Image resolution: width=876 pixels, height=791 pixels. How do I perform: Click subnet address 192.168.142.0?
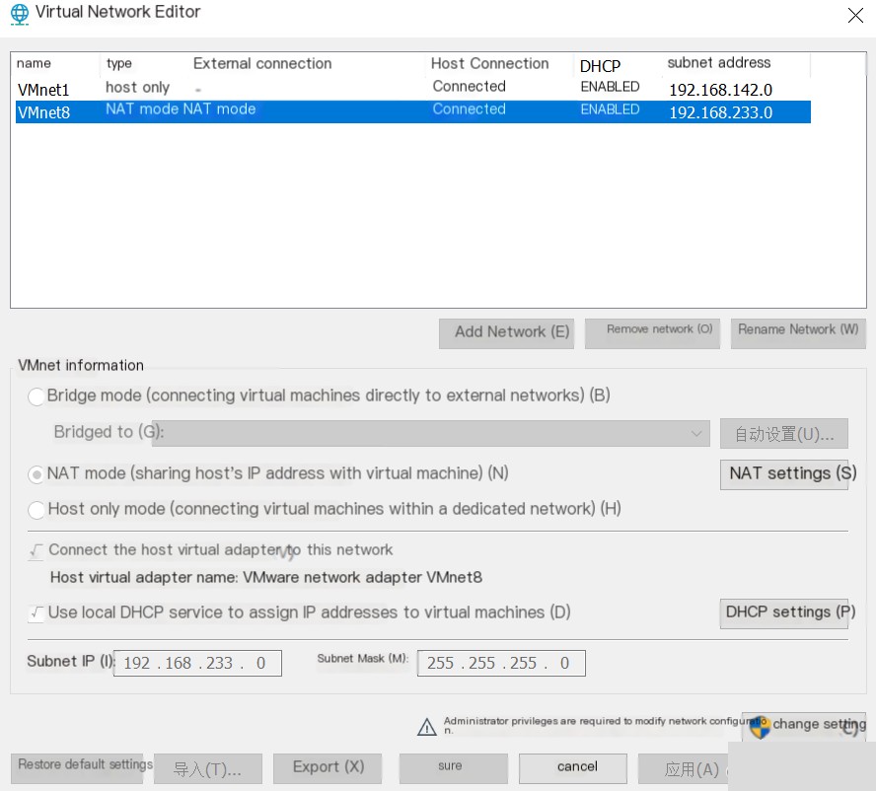[721, 90]
